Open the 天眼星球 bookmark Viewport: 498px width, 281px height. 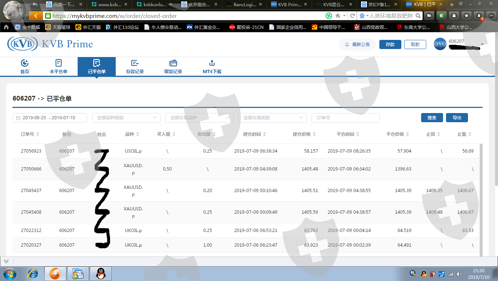57,27
